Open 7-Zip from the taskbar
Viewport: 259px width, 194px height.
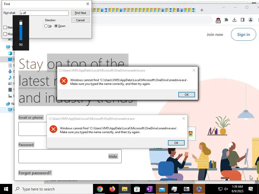(x=186, y=189)
